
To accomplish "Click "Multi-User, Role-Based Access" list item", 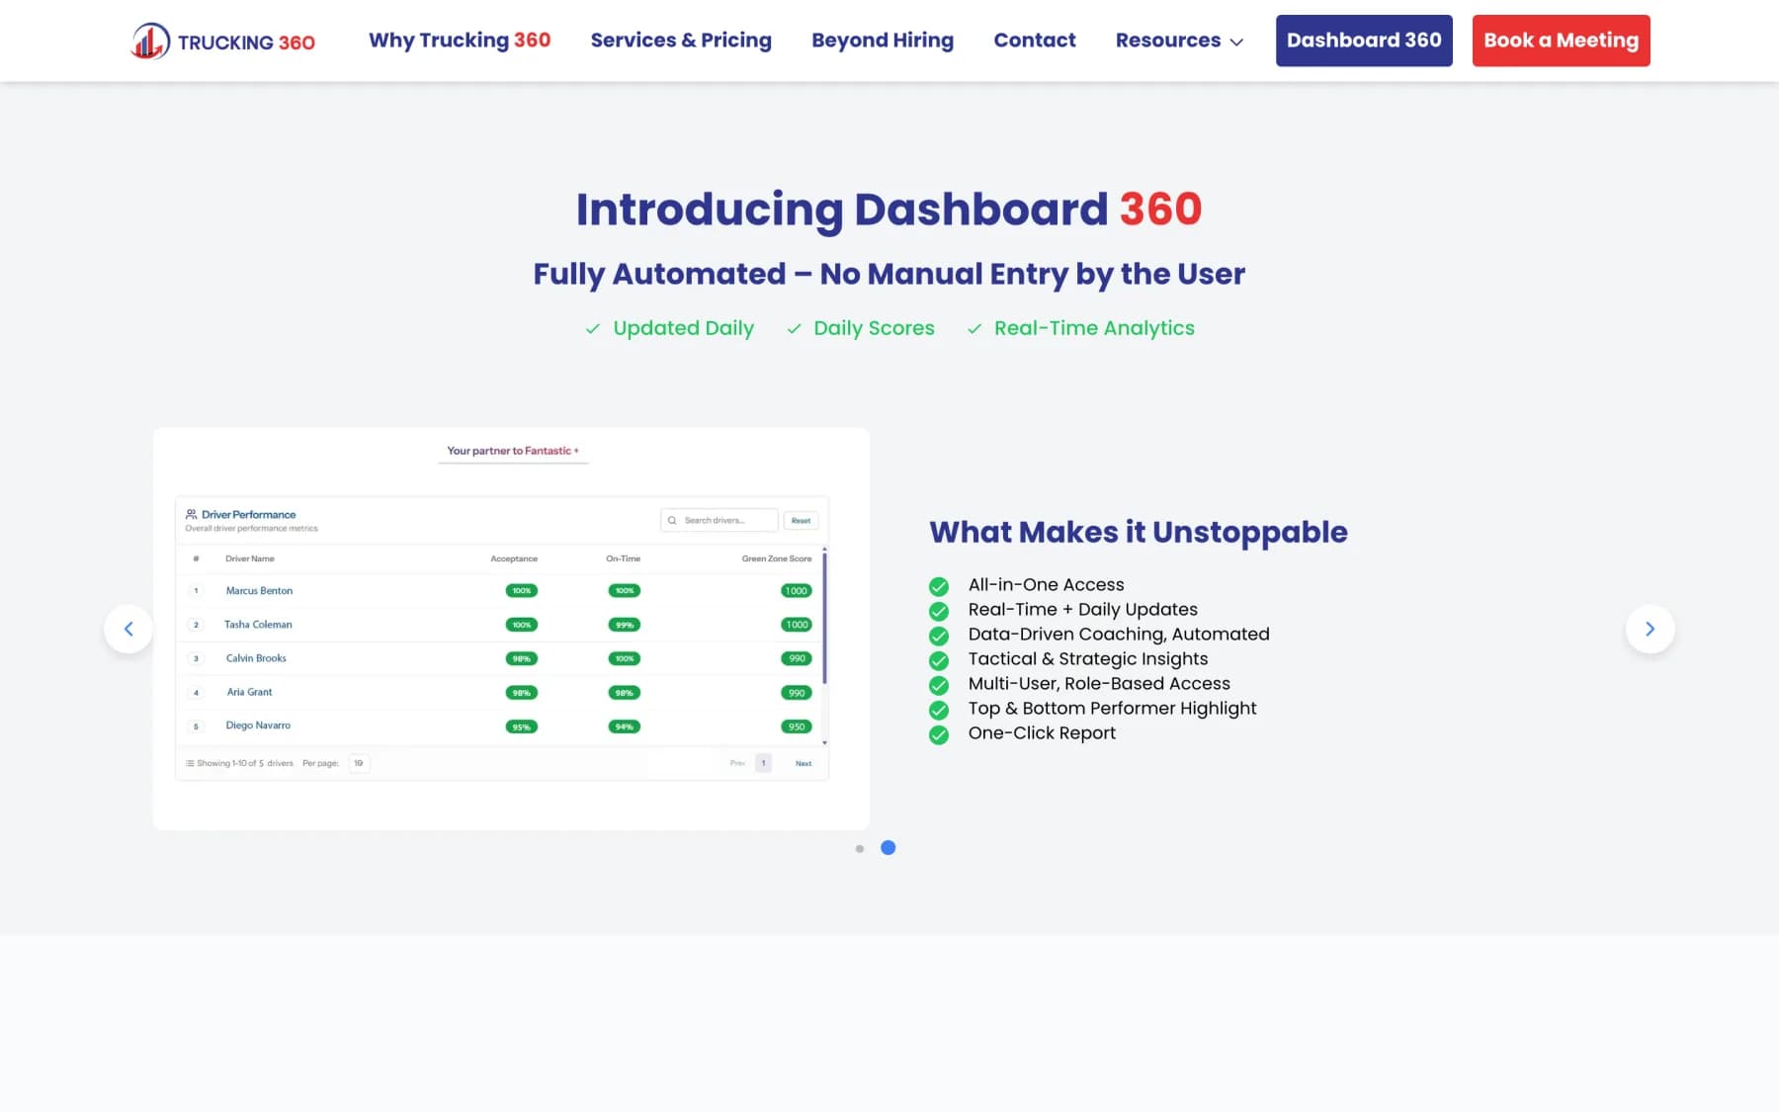I will coord(1099,684).
